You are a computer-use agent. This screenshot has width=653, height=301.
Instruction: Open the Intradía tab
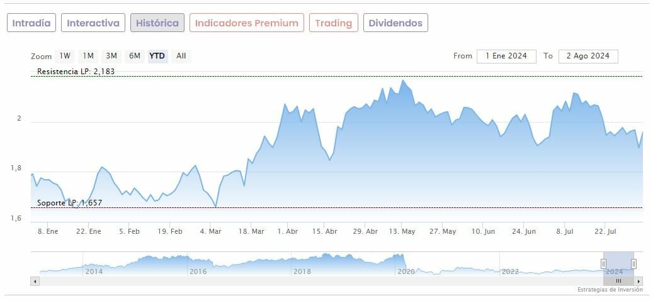point(31,23)
